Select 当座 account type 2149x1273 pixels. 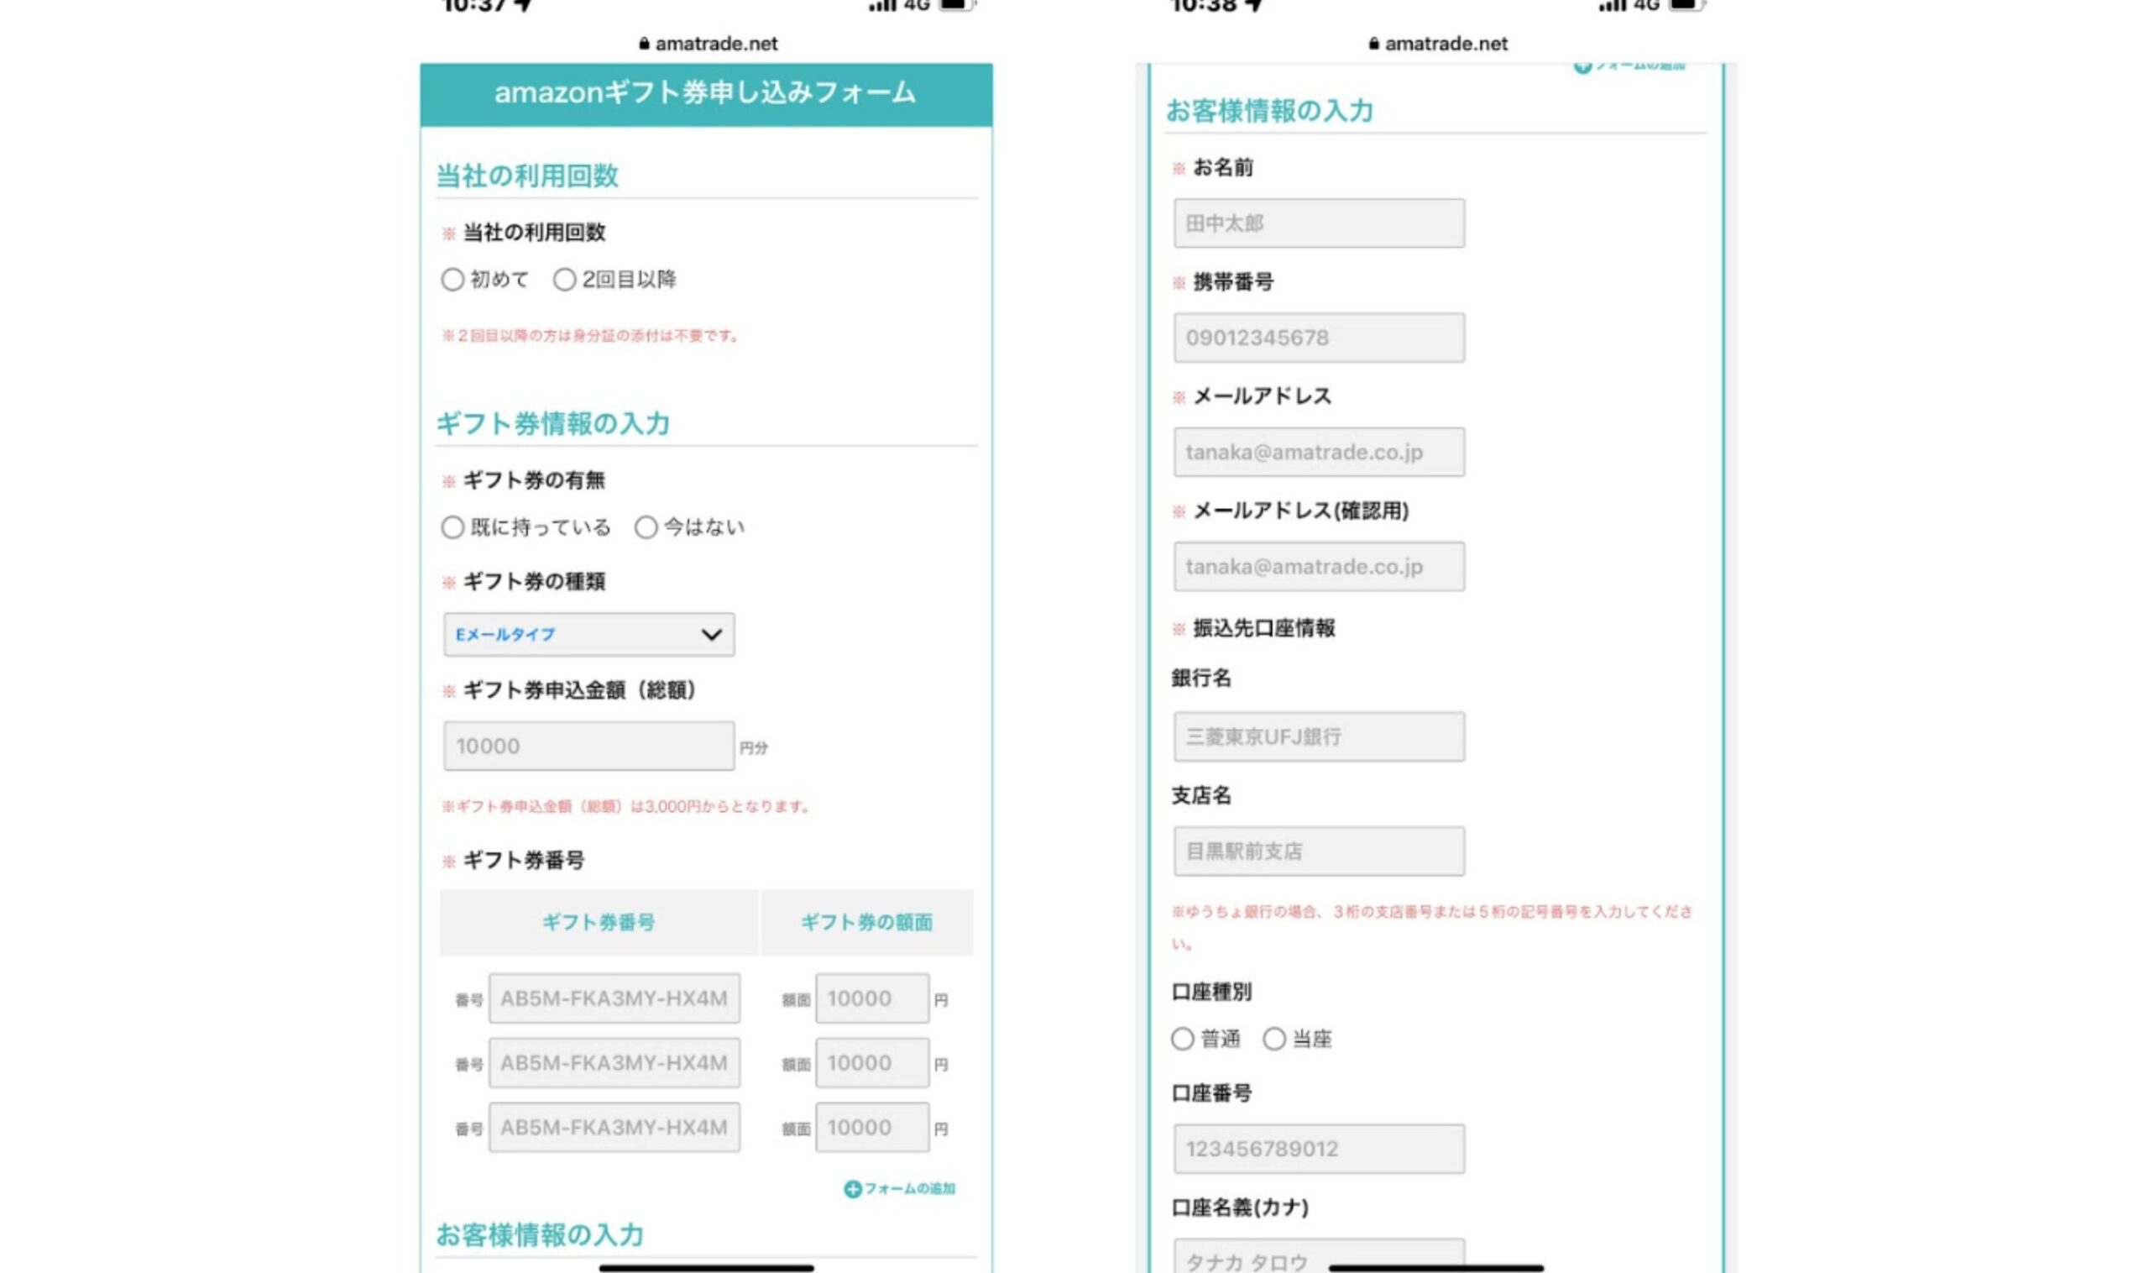click(1274, 1040)
